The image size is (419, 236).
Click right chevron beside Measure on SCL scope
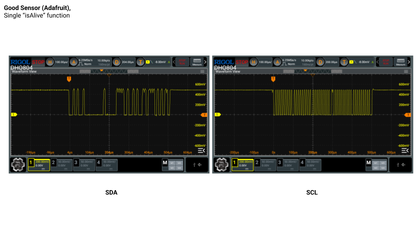coord(409,62)
